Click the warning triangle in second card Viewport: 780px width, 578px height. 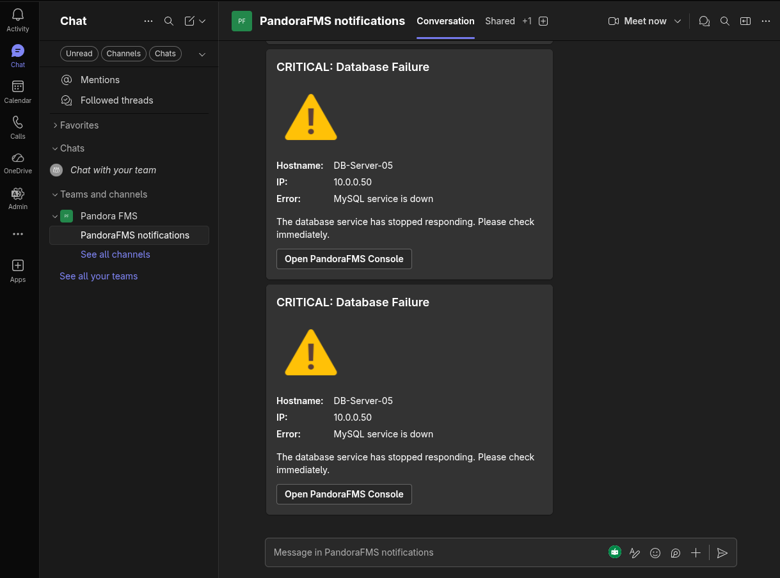[311, 352]
